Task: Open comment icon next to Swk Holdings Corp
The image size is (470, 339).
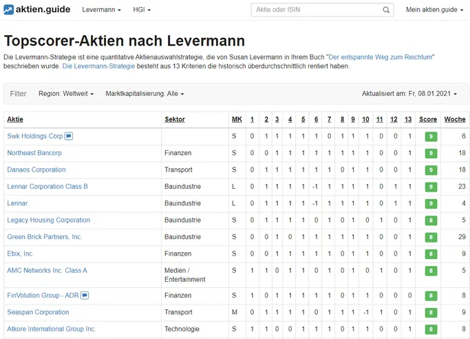Action: coord(69,136)
